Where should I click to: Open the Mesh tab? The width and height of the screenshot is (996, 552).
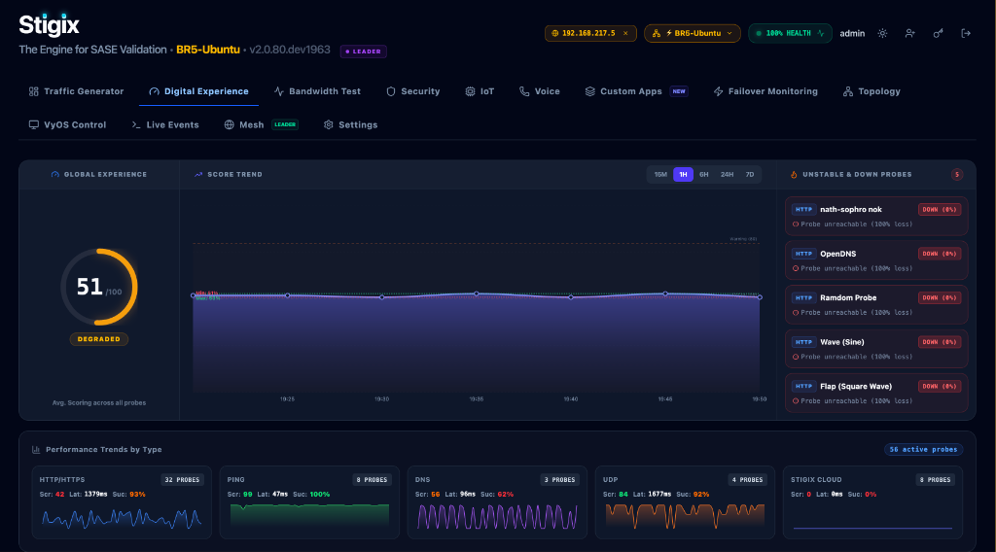point(261,125)
